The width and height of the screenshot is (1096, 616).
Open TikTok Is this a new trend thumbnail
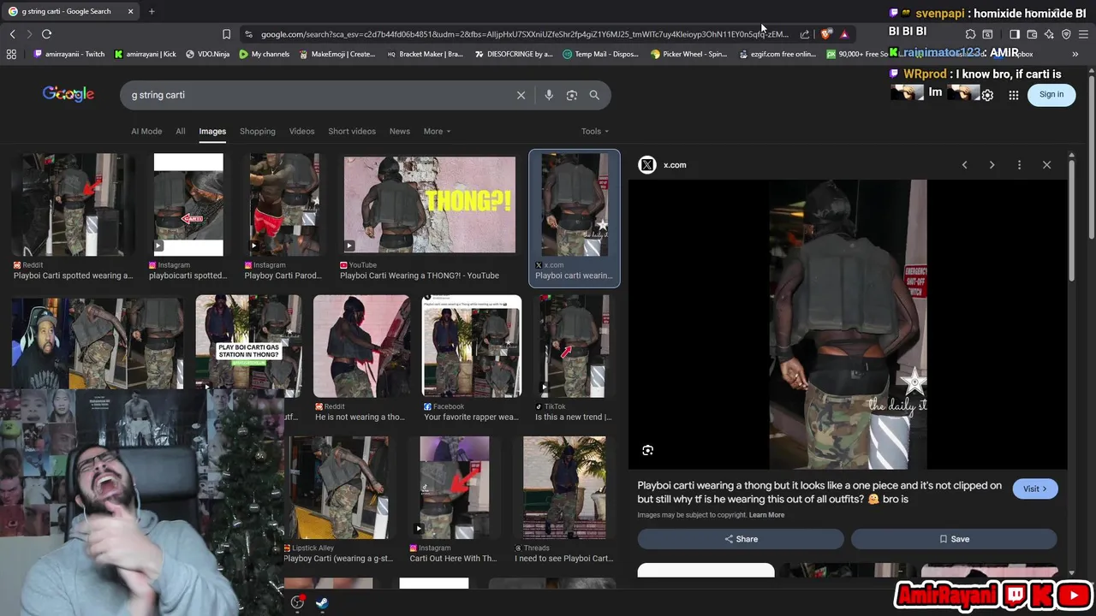(x=575, y=346)
